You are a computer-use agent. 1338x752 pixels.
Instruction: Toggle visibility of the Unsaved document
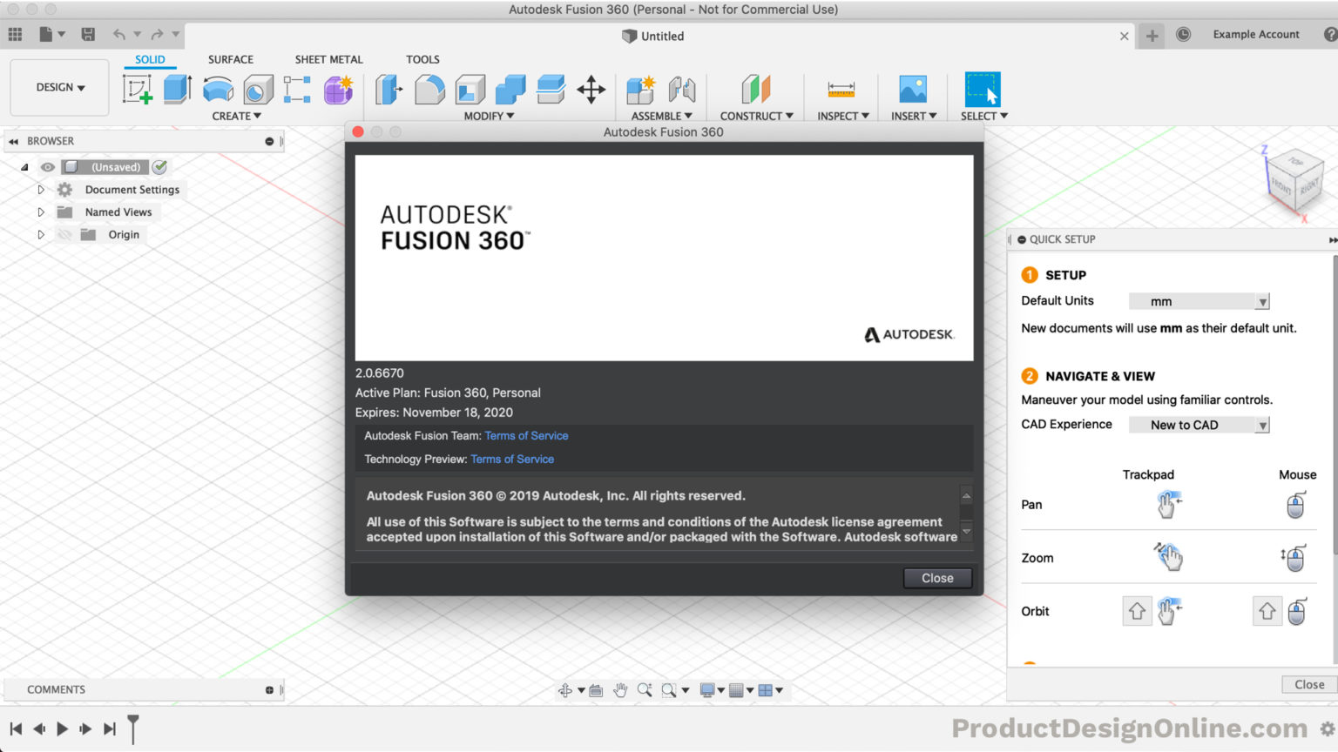48,166
